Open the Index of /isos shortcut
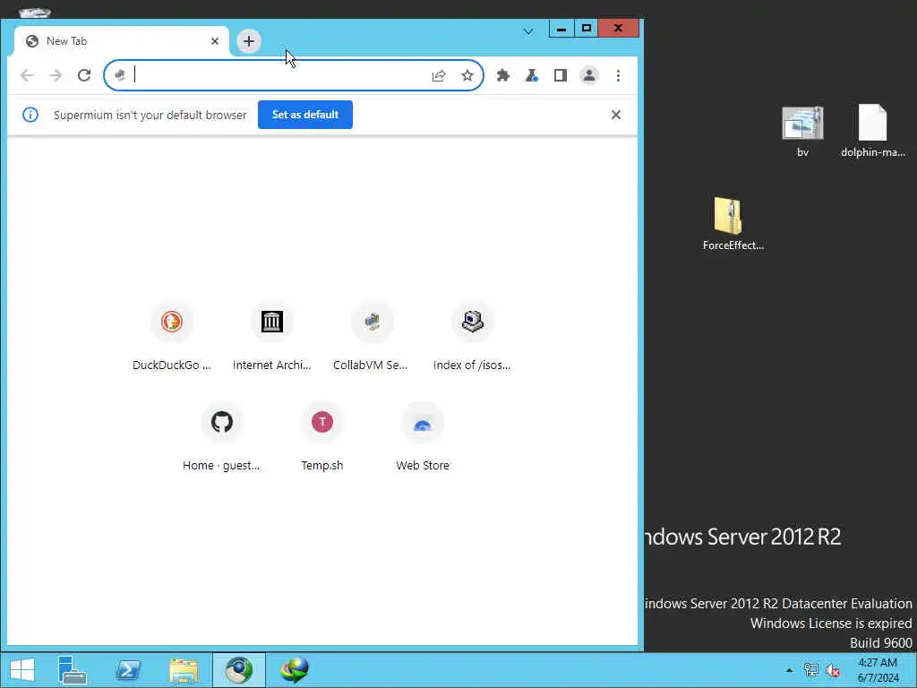 click(472, 337)
